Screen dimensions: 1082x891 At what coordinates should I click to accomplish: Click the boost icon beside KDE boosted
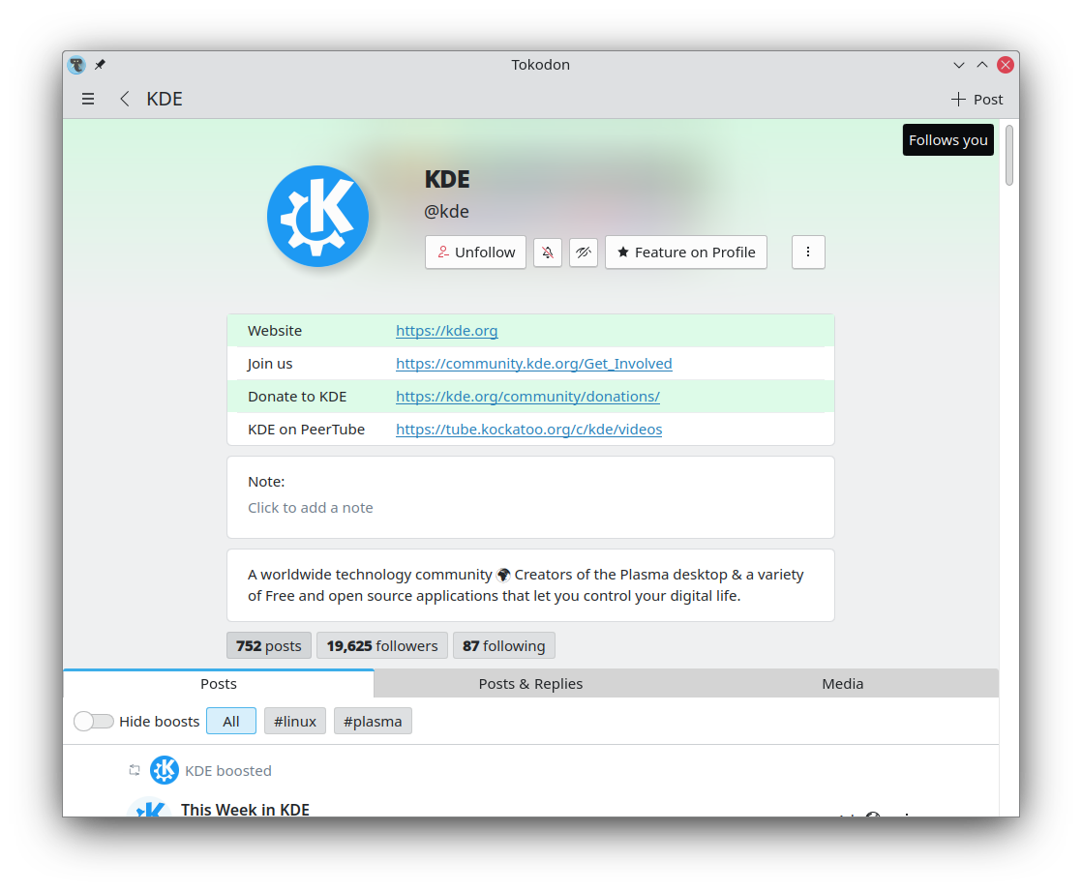(135, 770)
